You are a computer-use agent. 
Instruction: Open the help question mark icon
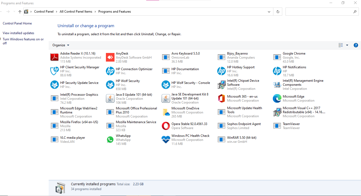[x=356, y=45]
